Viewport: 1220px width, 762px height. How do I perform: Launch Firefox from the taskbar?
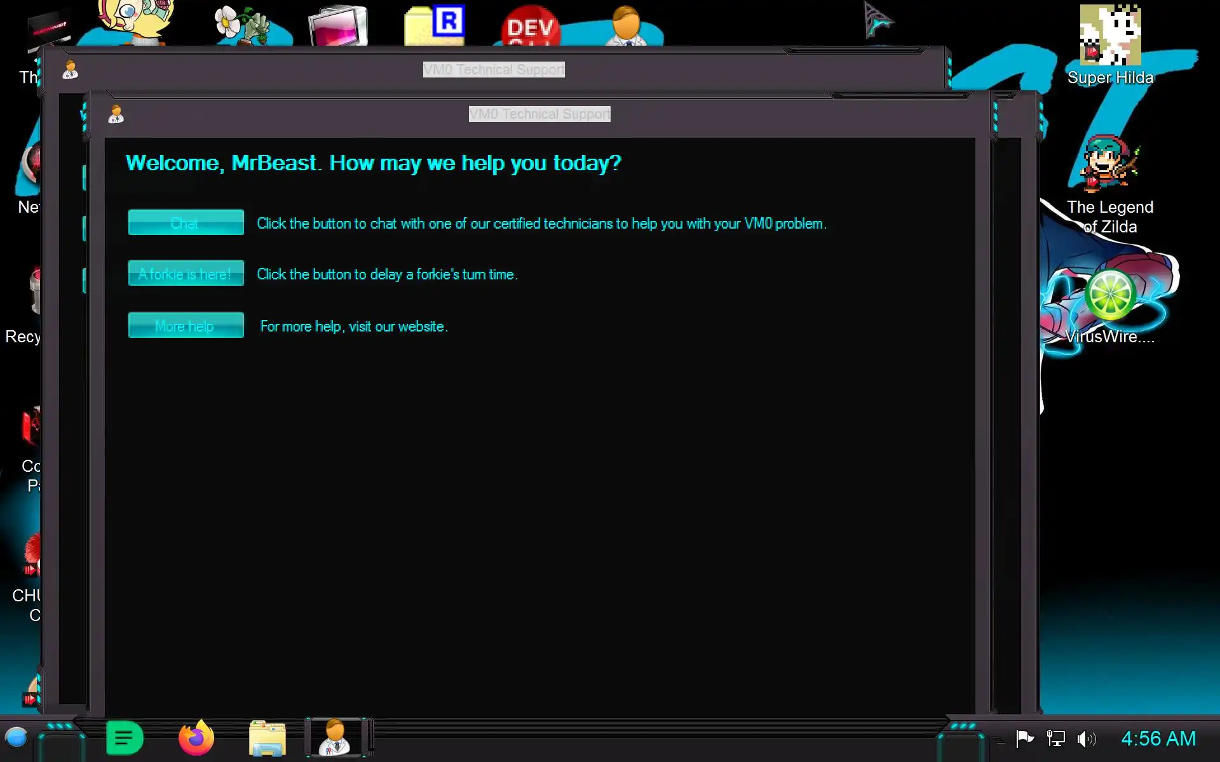[x=196, y=738]
